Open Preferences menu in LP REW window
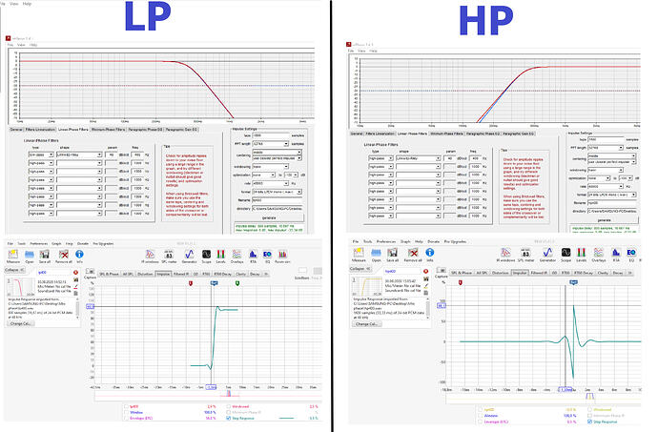 tap(38, 243)
